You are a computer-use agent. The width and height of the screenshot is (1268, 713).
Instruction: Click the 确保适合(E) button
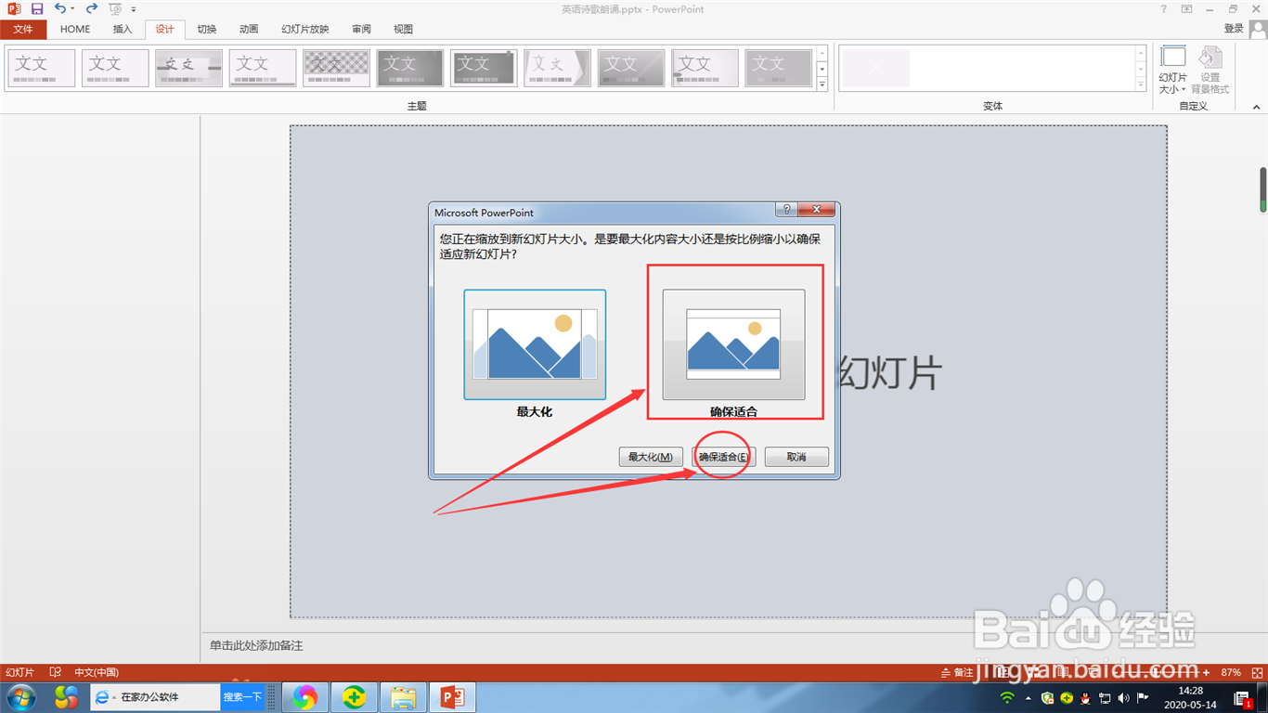point(724,457)
